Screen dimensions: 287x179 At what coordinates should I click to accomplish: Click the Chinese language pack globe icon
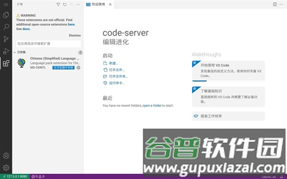point(22,63)
